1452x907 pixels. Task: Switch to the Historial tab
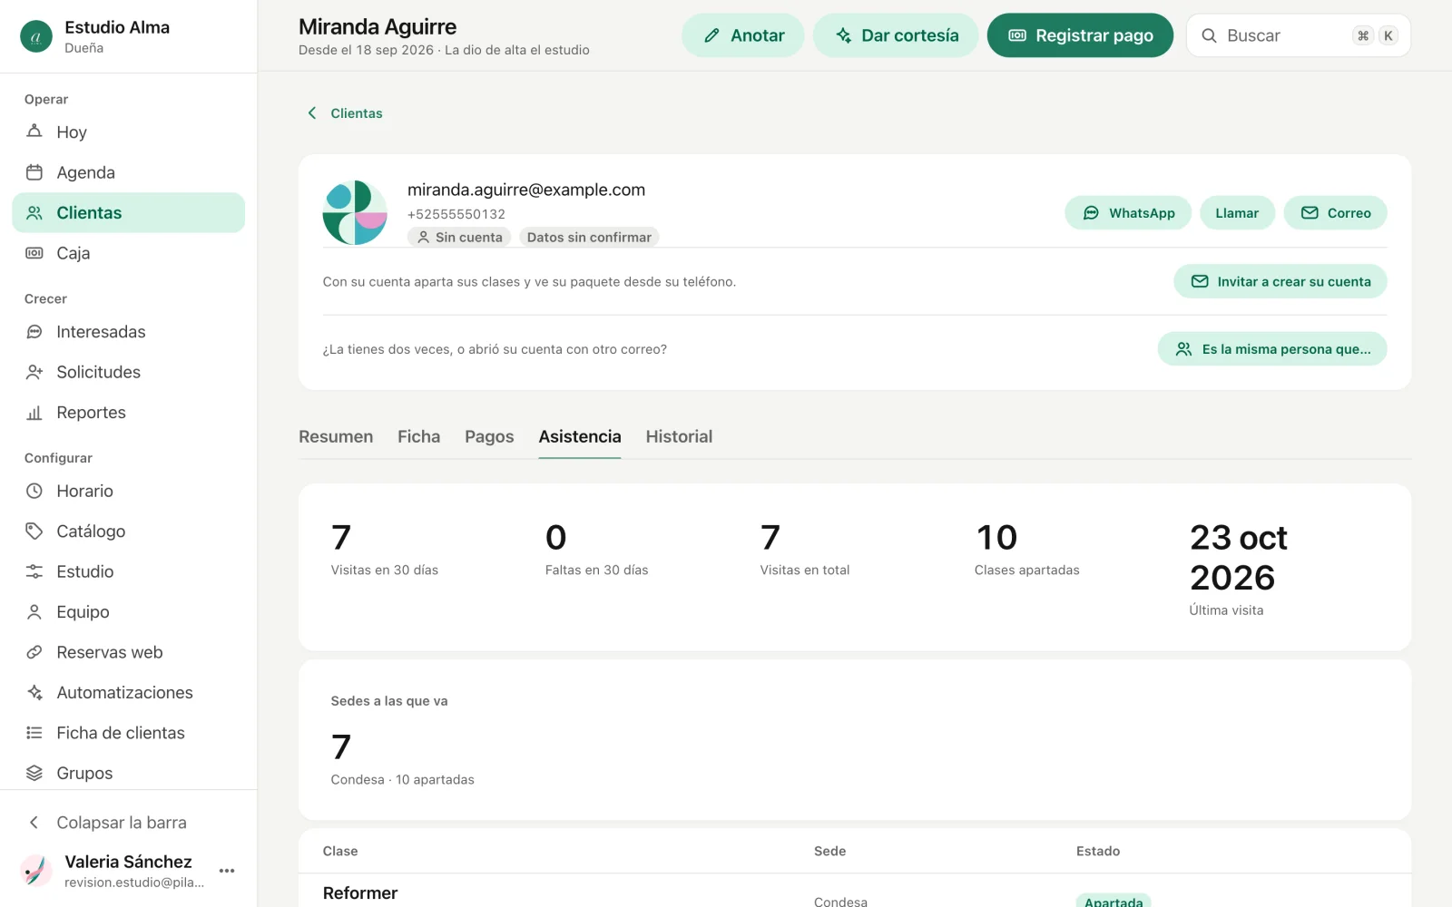coord(679,436)
